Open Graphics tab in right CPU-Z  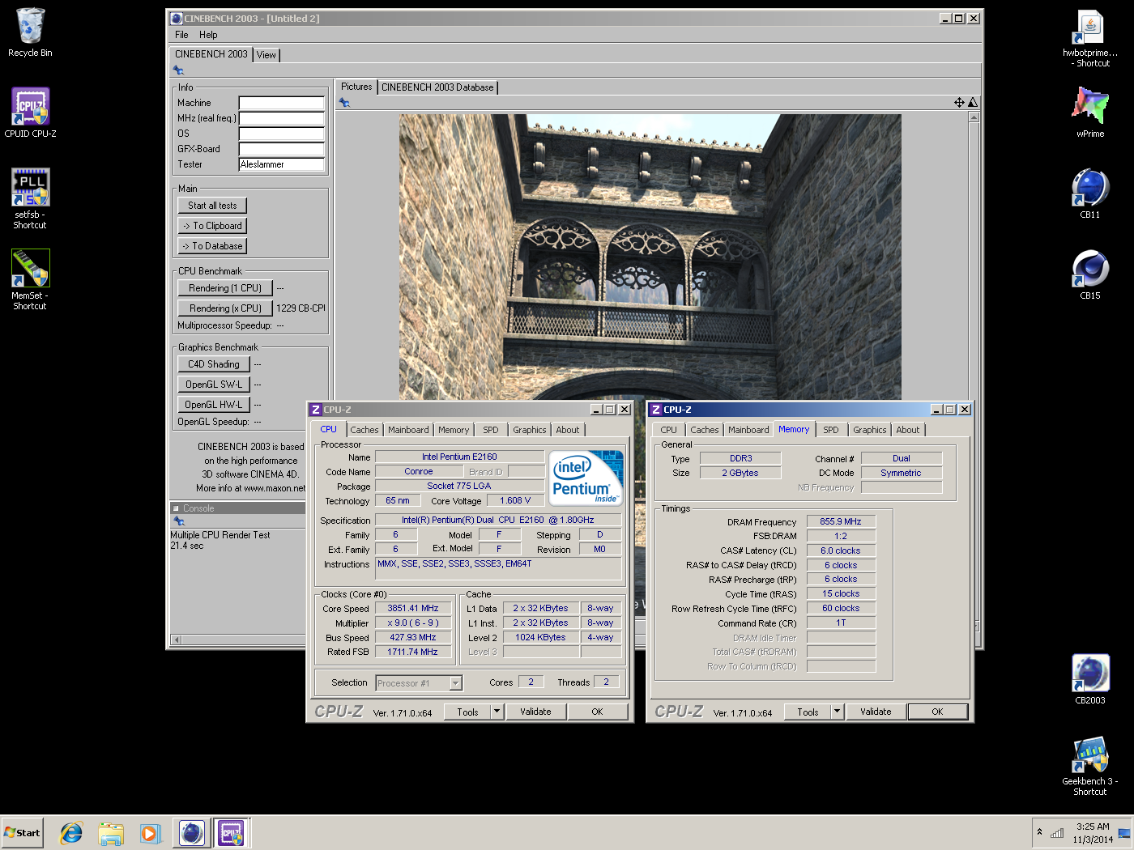pyautogui.click(x=869, y=430)
